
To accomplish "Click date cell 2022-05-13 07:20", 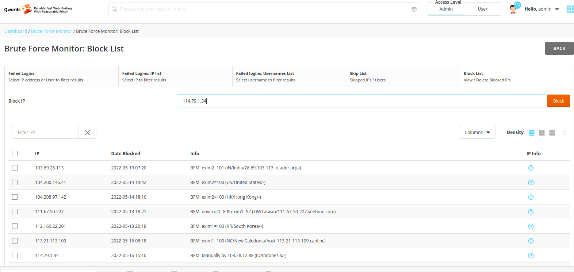I will click(129, 168).
